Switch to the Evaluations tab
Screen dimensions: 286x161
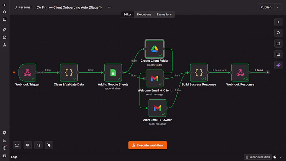(164, 14)
